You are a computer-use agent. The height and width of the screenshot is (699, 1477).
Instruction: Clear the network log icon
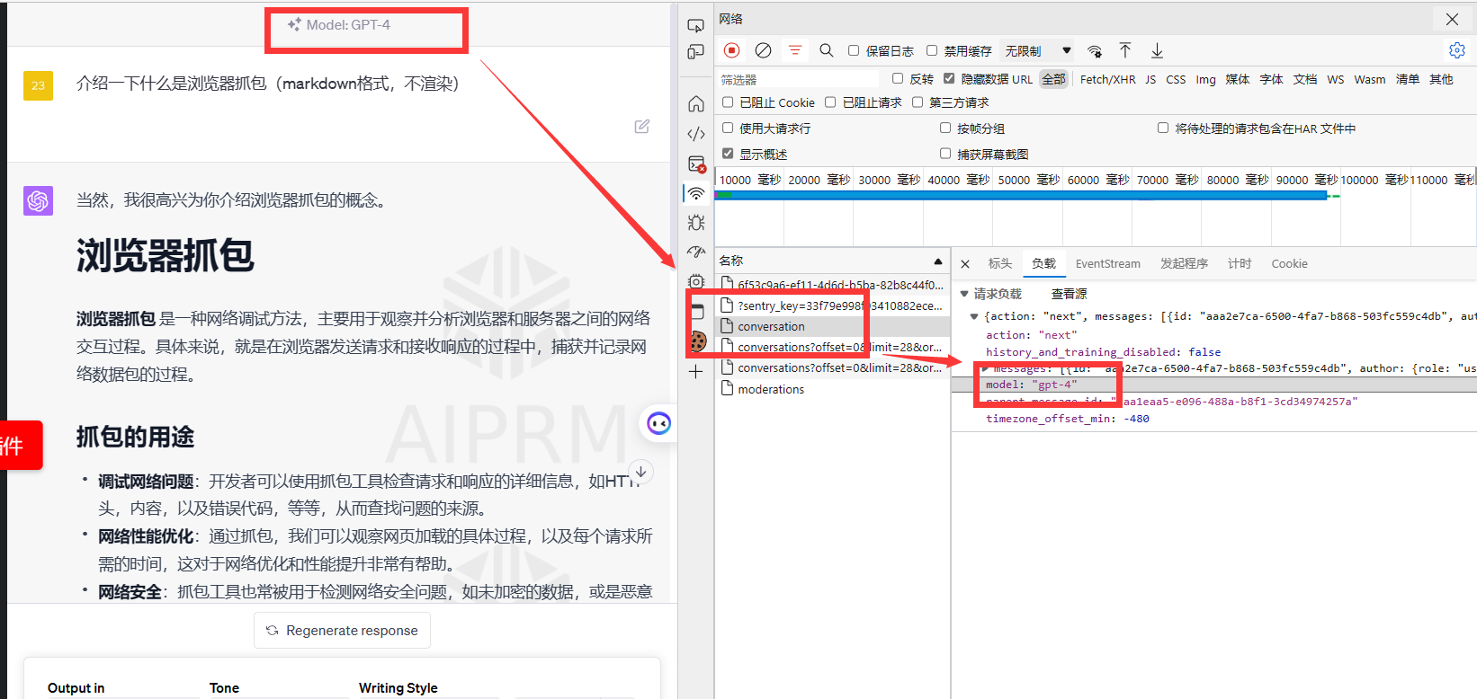pyautogui.click(x=763, y=50)
